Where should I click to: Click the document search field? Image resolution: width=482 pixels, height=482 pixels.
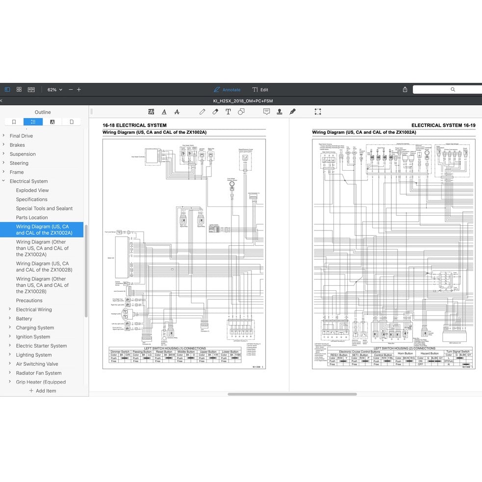447,90
